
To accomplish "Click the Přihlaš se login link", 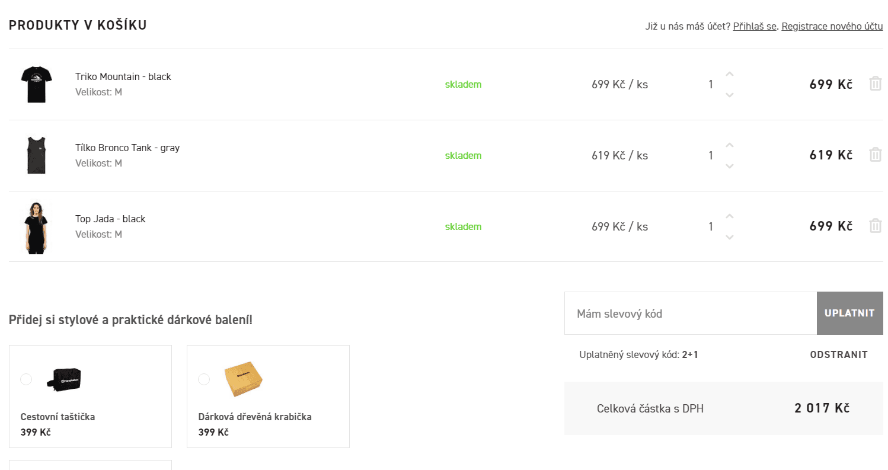I will (755, 27).
